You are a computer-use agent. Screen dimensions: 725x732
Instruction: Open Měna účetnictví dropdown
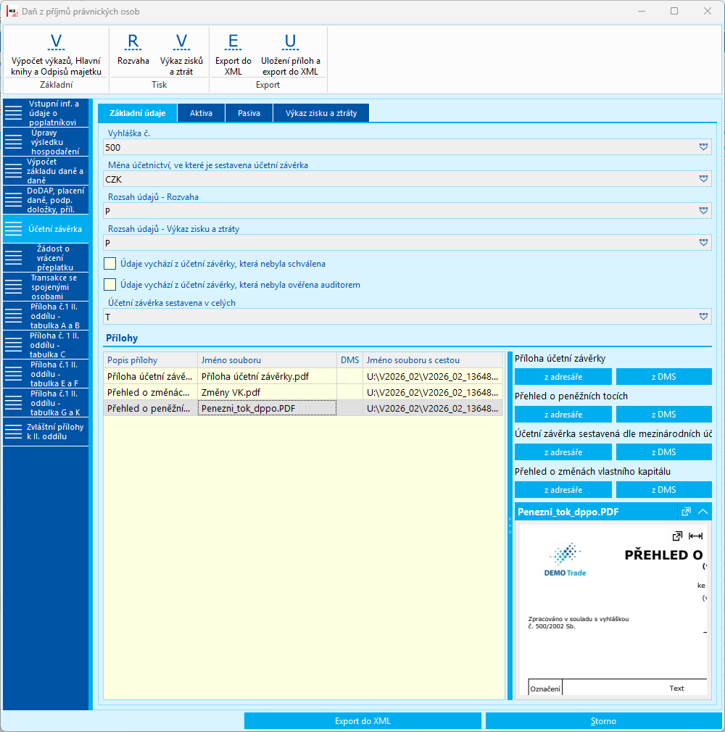pos(703,179)
